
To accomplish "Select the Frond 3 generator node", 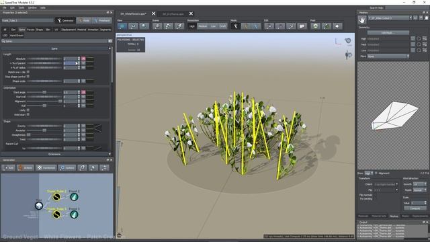I will click(x=74, y=214).
